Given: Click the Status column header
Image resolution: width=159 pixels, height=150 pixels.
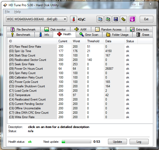Looking at the screenshot, I should [131, 41].
